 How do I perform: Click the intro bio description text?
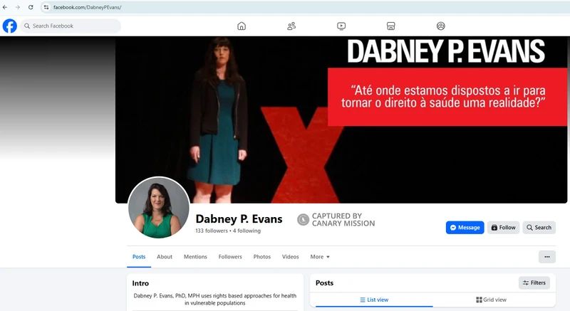pyautogui.click(x=215, y=300)
